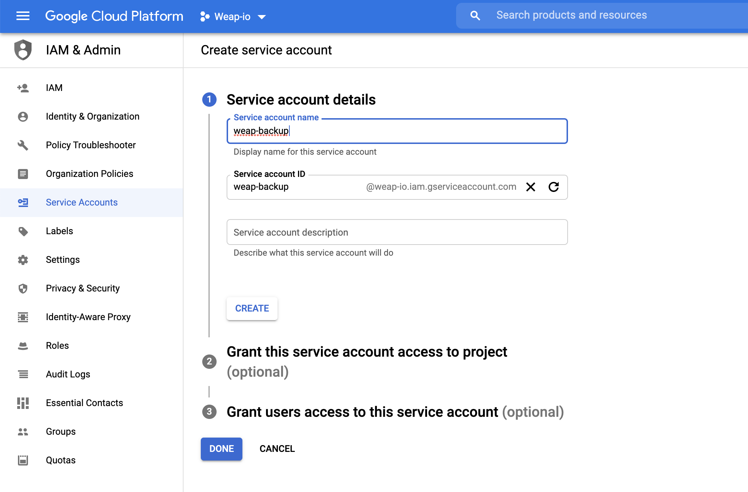Select Service Accounts in sidebar
The image size is (748, 492).
tap(92, 202)
